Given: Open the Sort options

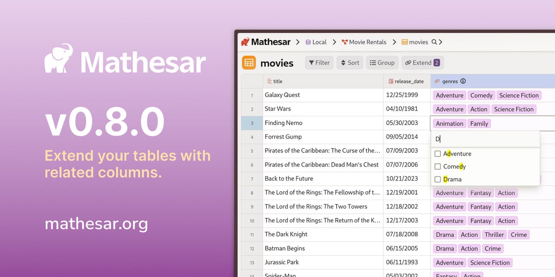Looking at the screenshot, I should pos(350,63).
